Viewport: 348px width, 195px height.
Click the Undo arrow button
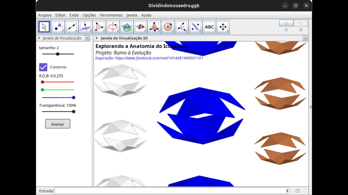(x=286, y=23)
